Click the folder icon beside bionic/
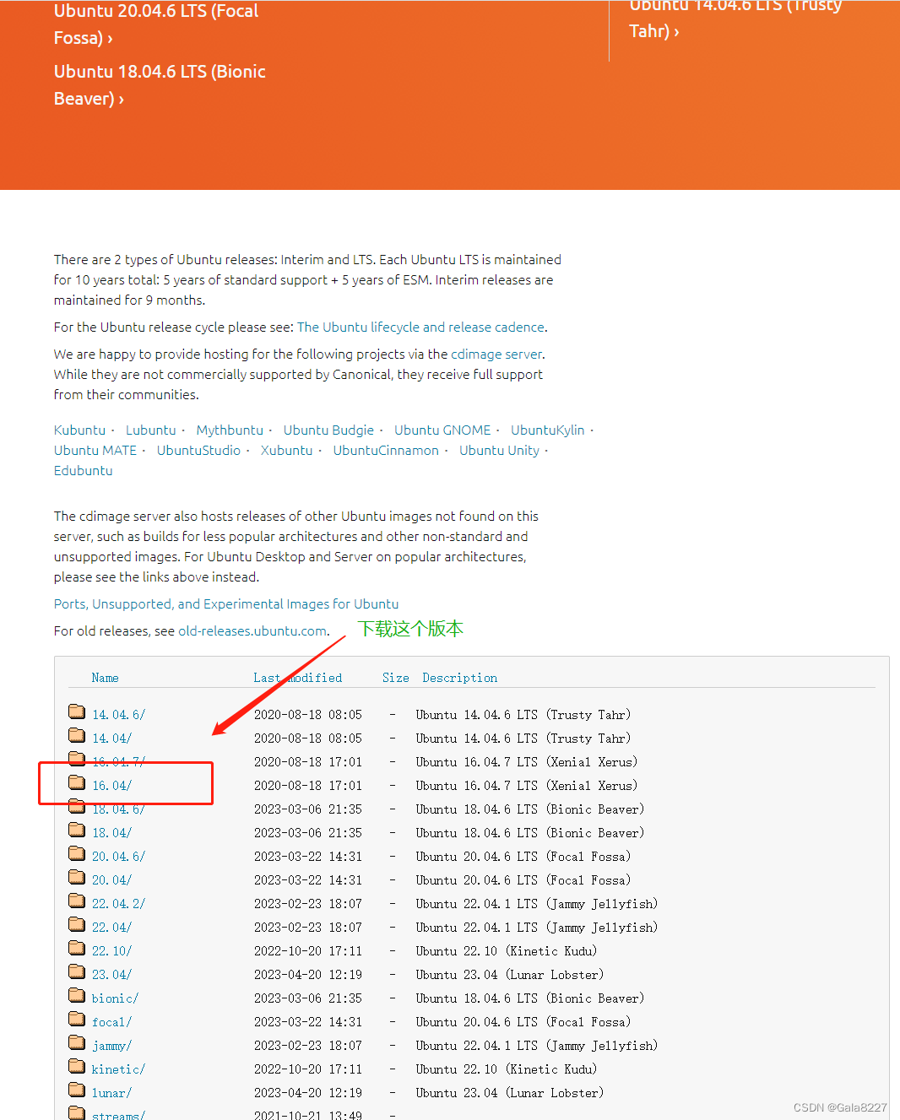900x1120 pixels. pyautogui.click(x=77, y=994)
